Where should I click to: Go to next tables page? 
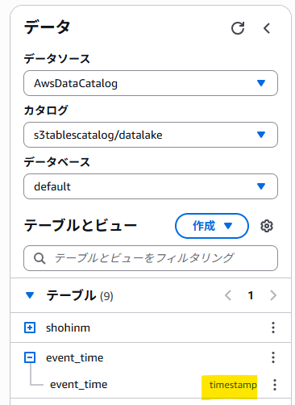pyautogui.click(x=273, y=295)
